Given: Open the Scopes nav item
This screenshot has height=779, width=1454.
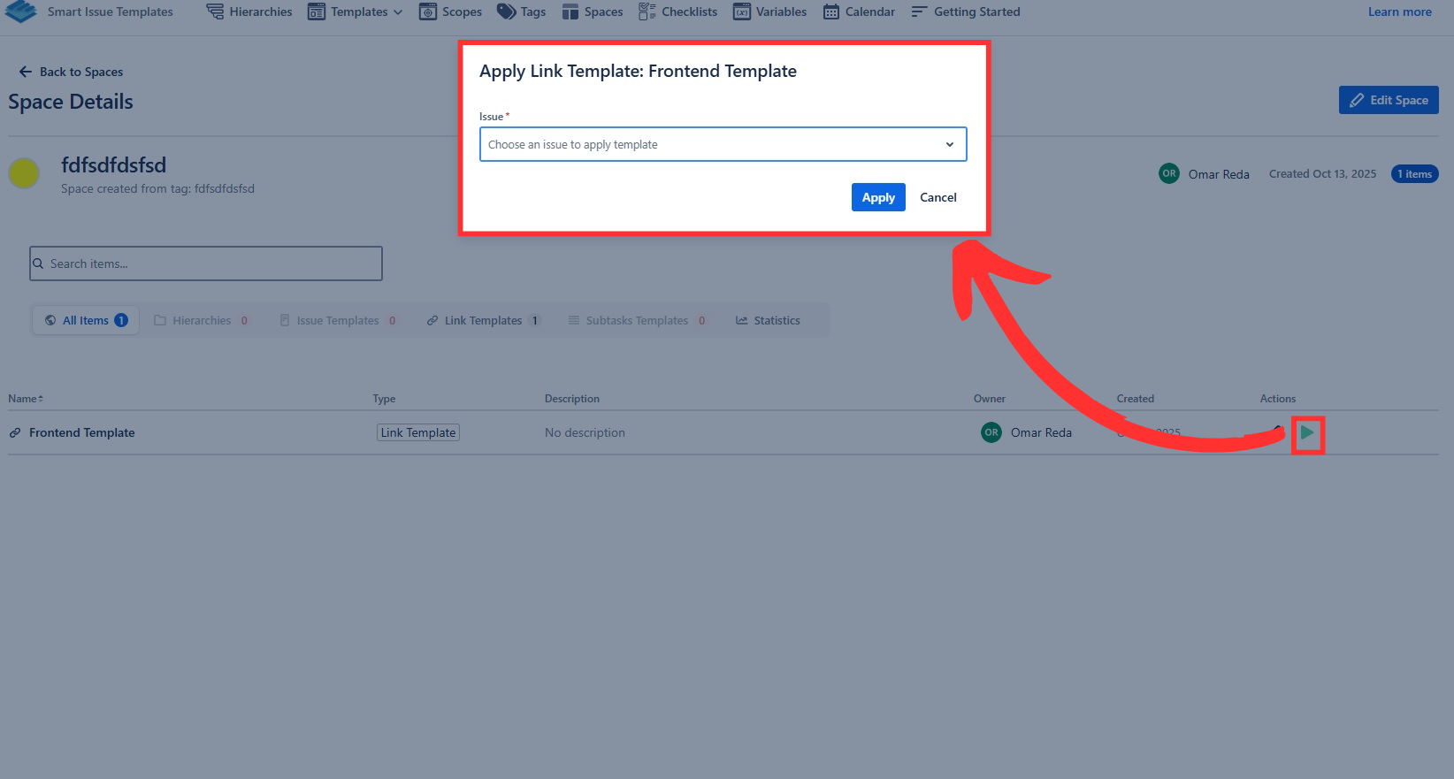Looking at the screenshot, I should (450, 11).
